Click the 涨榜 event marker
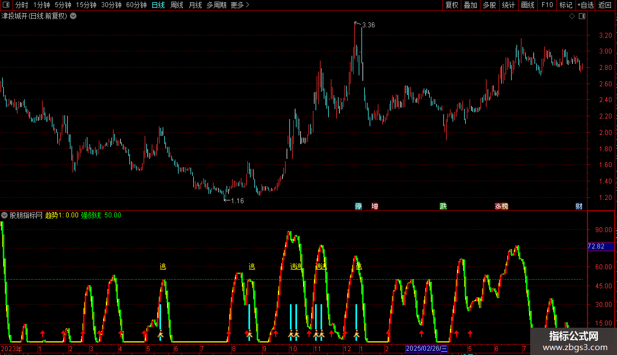Image resolution: width=617 pixels, height=355 pixels. 502,206
